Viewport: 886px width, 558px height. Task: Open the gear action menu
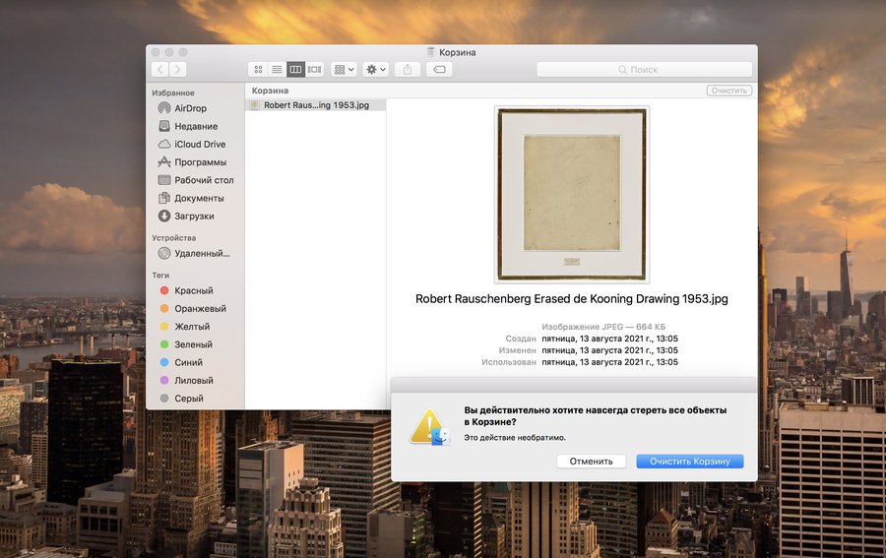pos(375,70)
